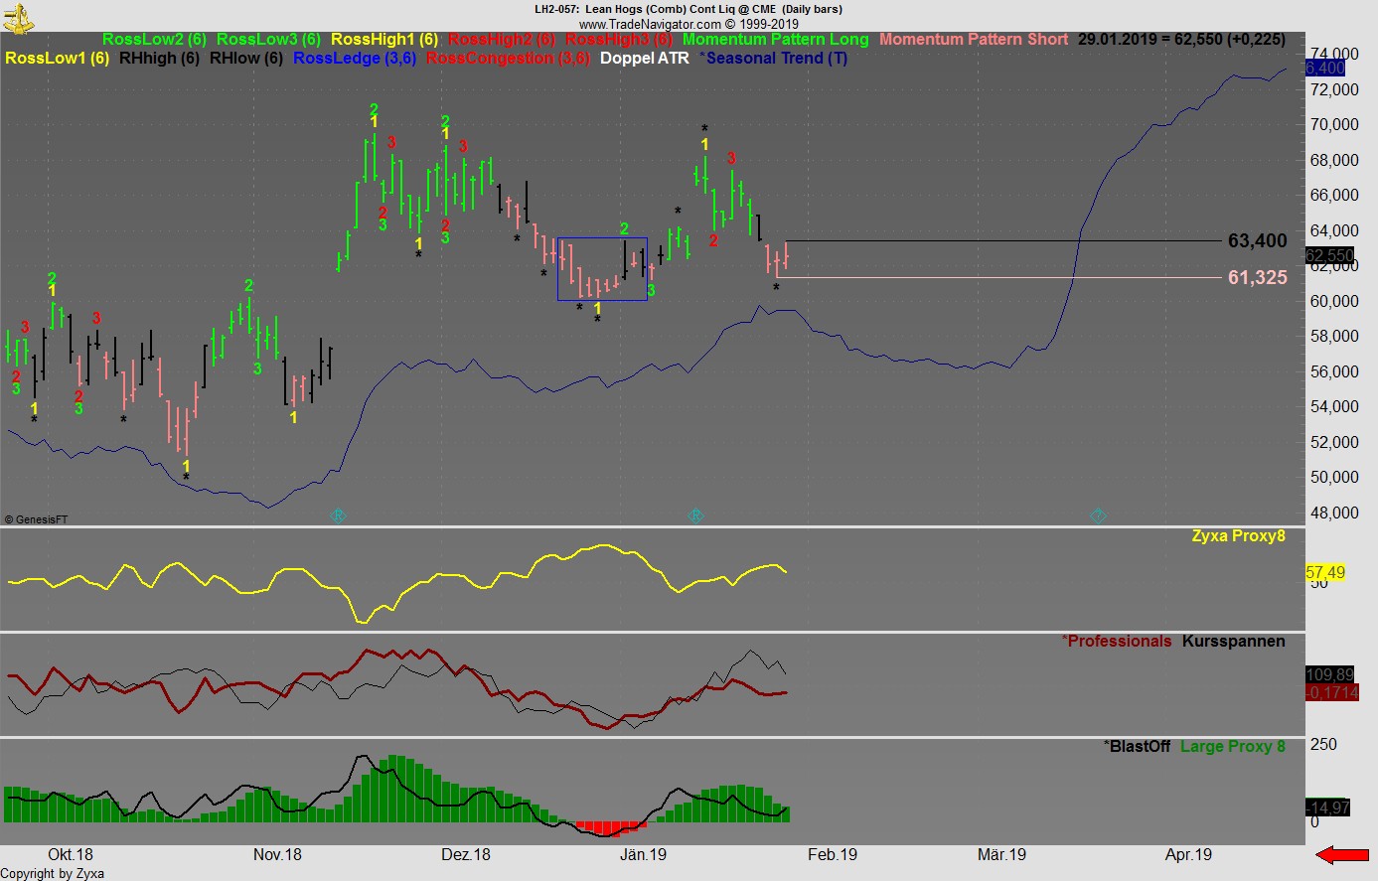This screenshot has height=881, width=1378.
Task: Select the RossHigh3 (6) indicator label
Action: (x=619, y=40)
